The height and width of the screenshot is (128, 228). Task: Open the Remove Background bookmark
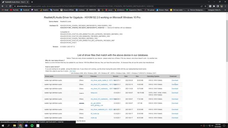click(x=196, y=10)
